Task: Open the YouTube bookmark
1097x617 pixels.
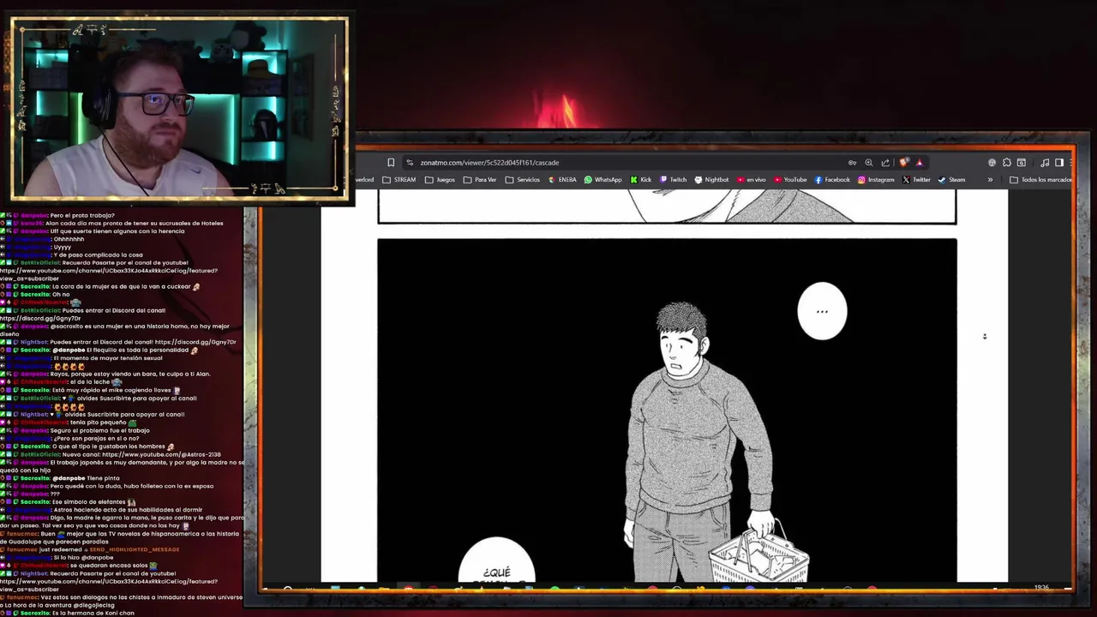Action: 790,180
